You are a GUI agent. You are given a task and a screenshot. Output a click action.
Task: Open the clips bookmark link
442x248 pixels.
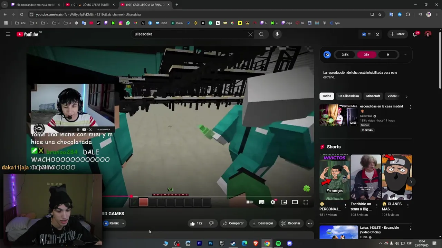[x=287, y=23]
